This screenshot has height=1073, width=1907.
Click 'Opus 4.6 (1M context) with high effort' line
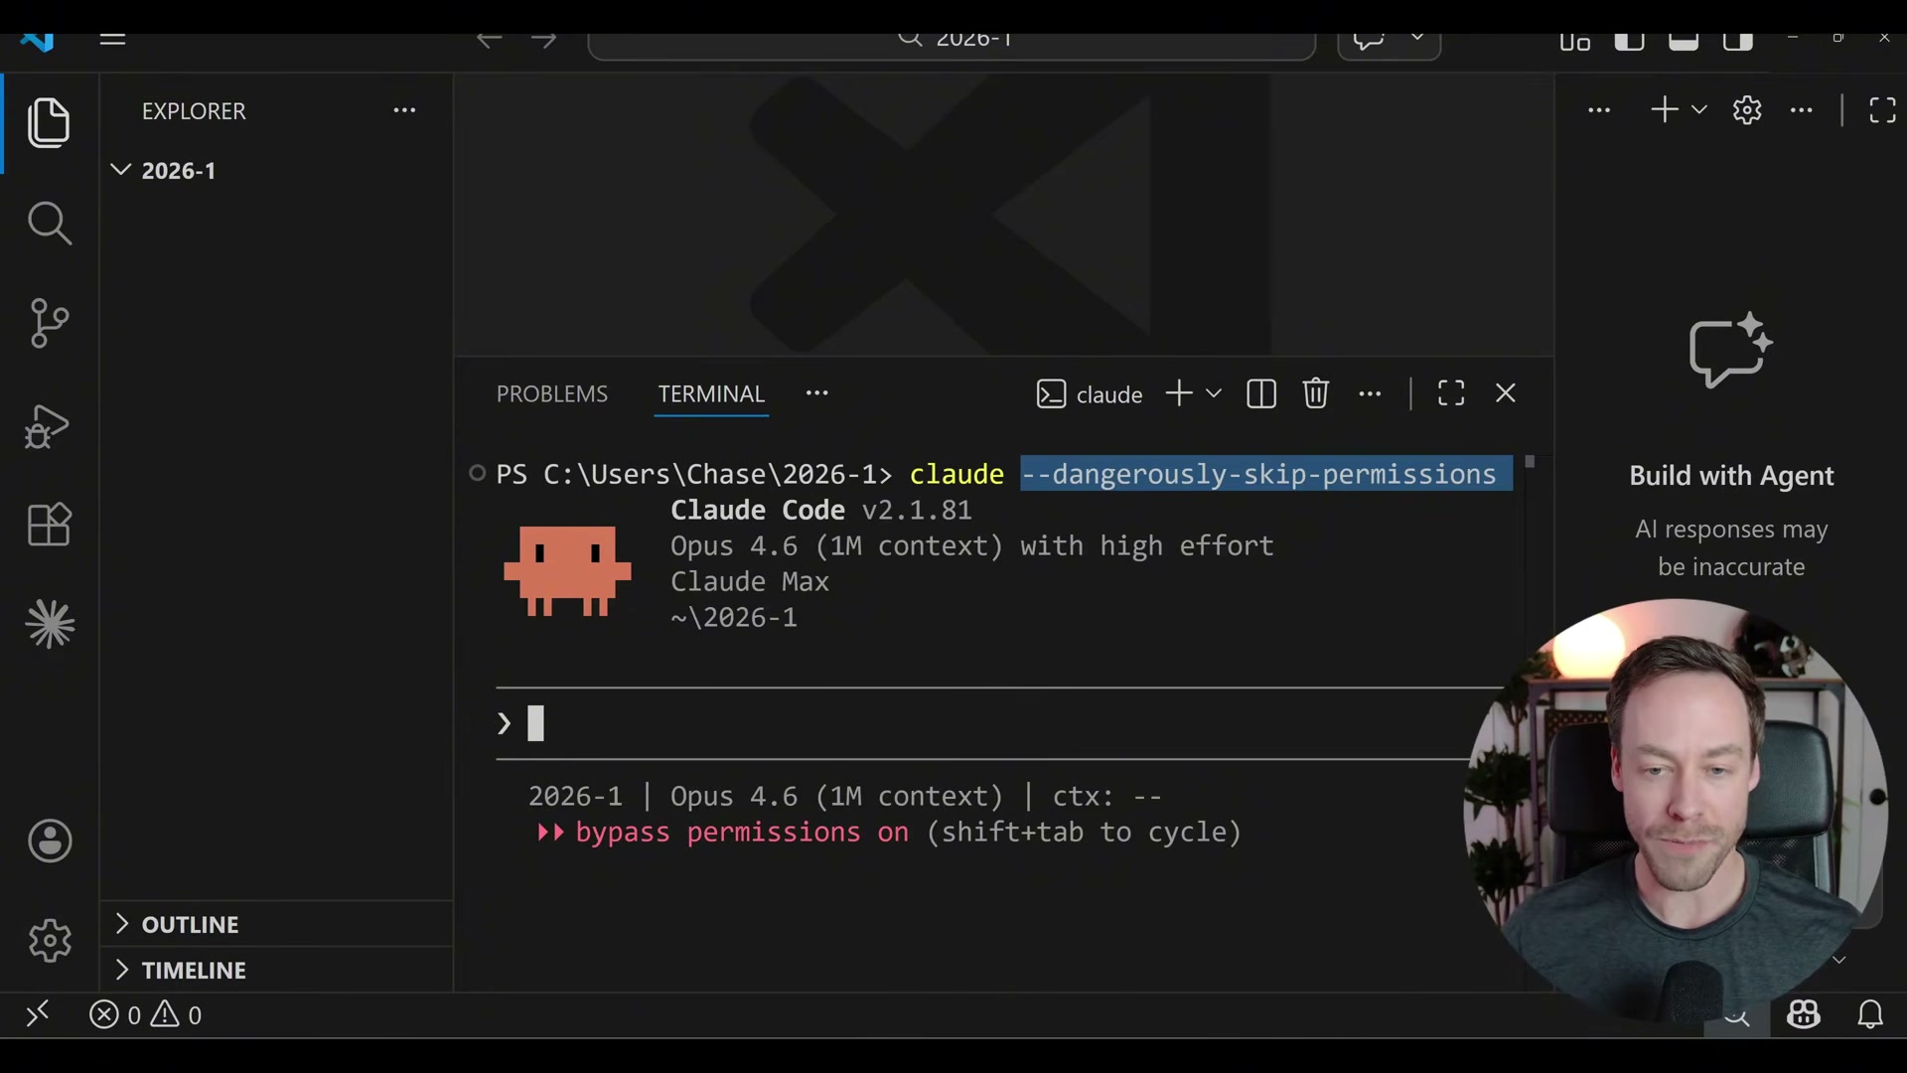(x=971, y=545)
